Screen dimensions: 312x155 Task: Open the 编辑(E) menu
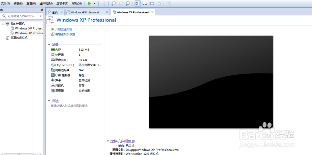[x=18, y=3]
